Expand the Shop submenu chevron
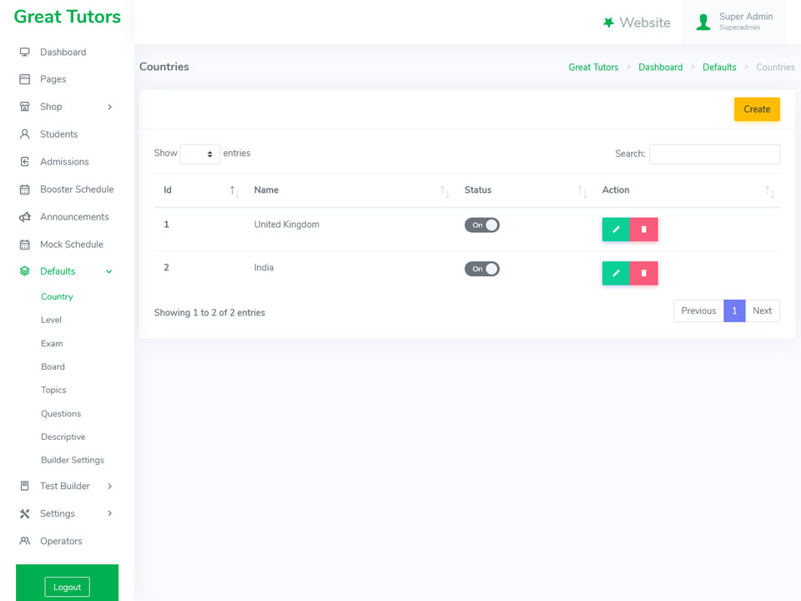The height and width of the screenshot is (601, 801). coord(110,107)
